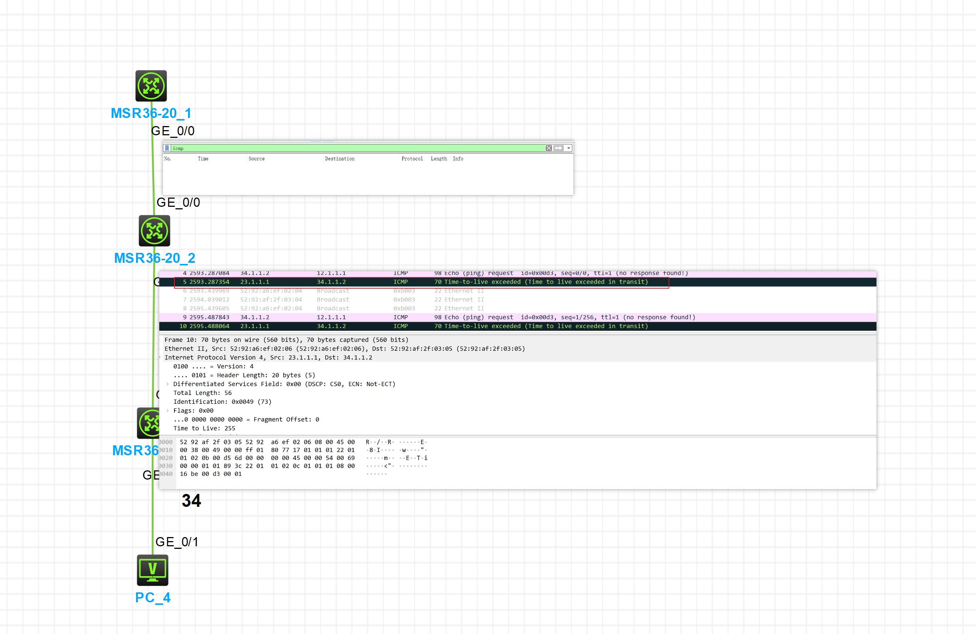Clear the icmp display filter
Screen dimensions: 976x634
(x=548, y=148)
